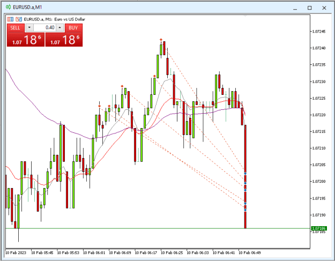The image size is (335, 261).
Task: Click the green 1.07186 current price label
Action: [319, 228]
